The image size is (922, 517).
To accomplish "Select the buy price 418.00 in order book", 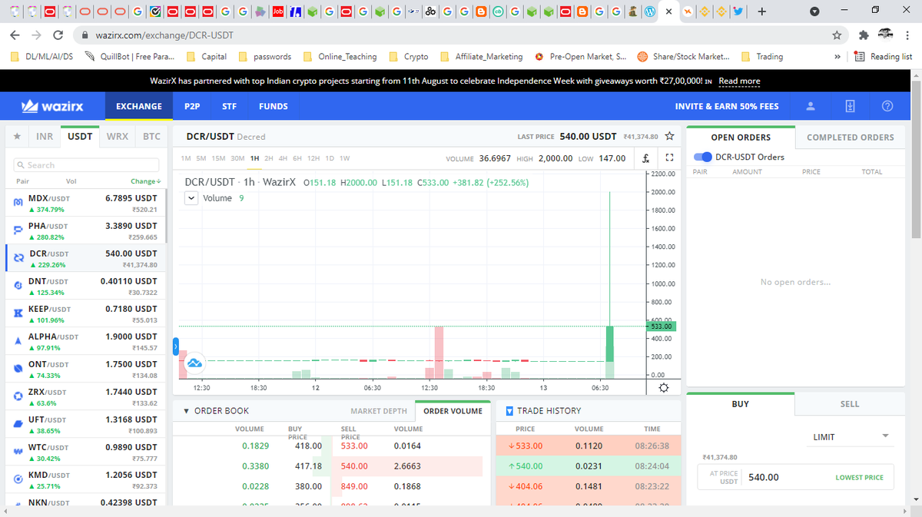I will 308,446.
